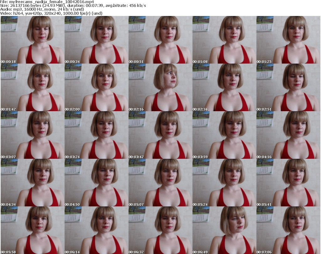Click the thumbnail marked 00:03:07

[32, 135]
